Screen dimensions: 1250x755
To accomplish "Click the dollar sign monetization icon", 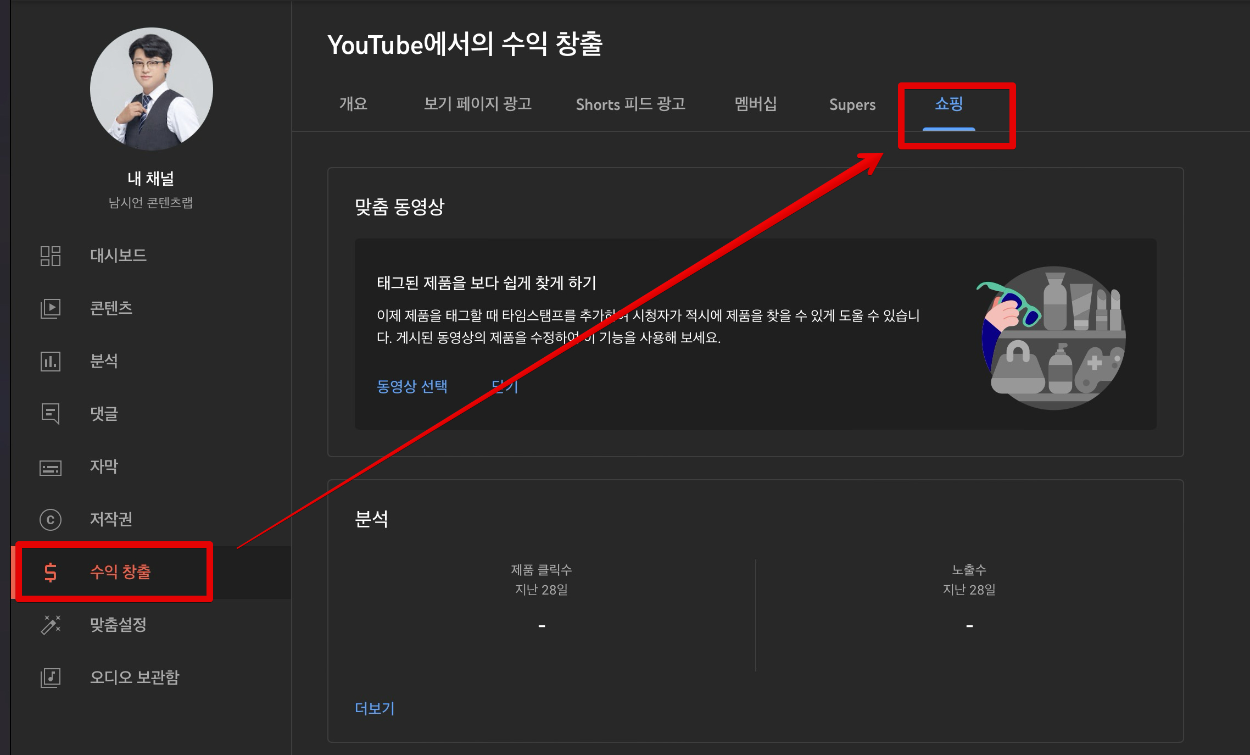I will tap(50, 572).
